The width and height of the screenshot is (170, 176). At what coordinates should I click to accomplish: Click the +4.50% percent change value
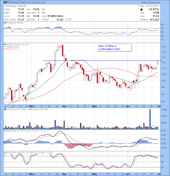(x=154, y=9)
